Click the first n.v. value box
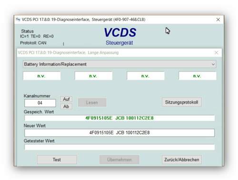The height and width of the screenshot is (180, 238). coord(42,76)
